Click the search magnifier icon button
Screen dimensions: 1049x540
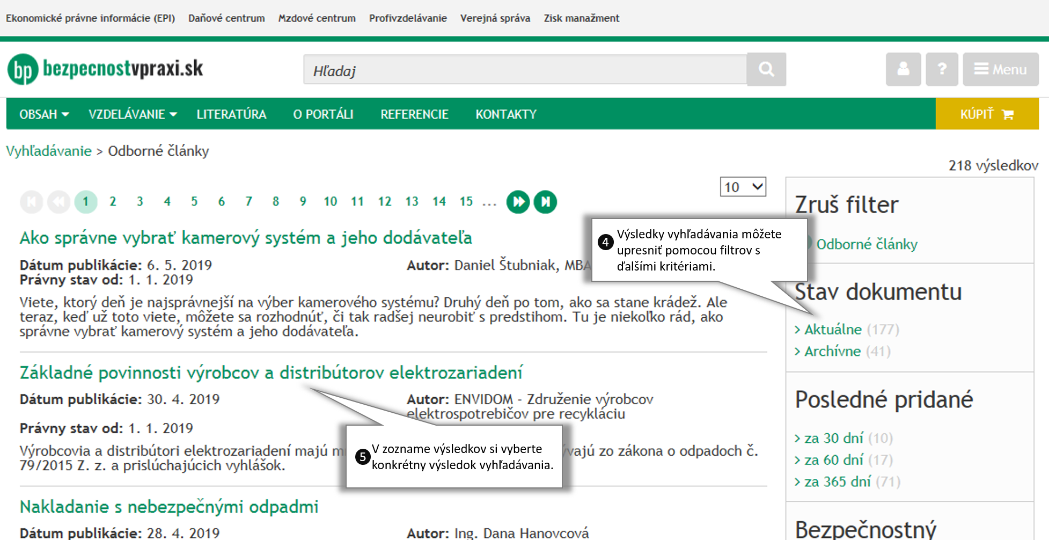click(766, 69)
